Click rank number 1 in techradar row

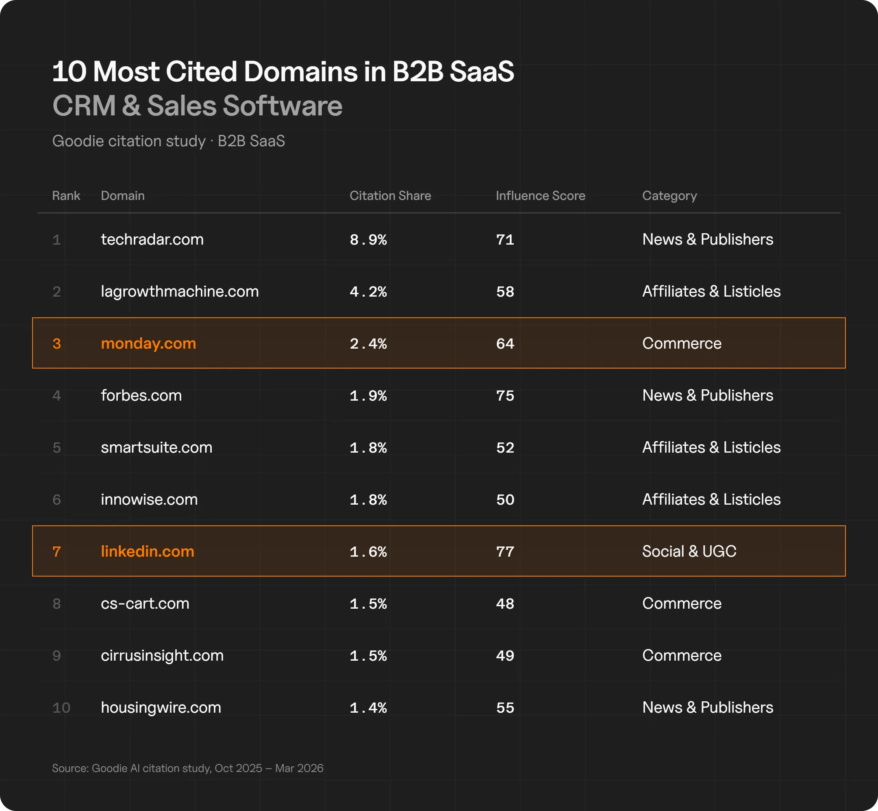click(x=56, y=240)
